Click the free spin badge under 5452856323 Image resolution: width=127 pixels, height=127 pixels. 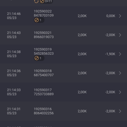pos(39,58)
